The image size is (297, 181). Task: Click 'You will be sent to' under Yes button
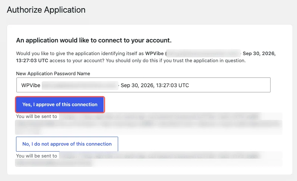click(x=37, y=117)
